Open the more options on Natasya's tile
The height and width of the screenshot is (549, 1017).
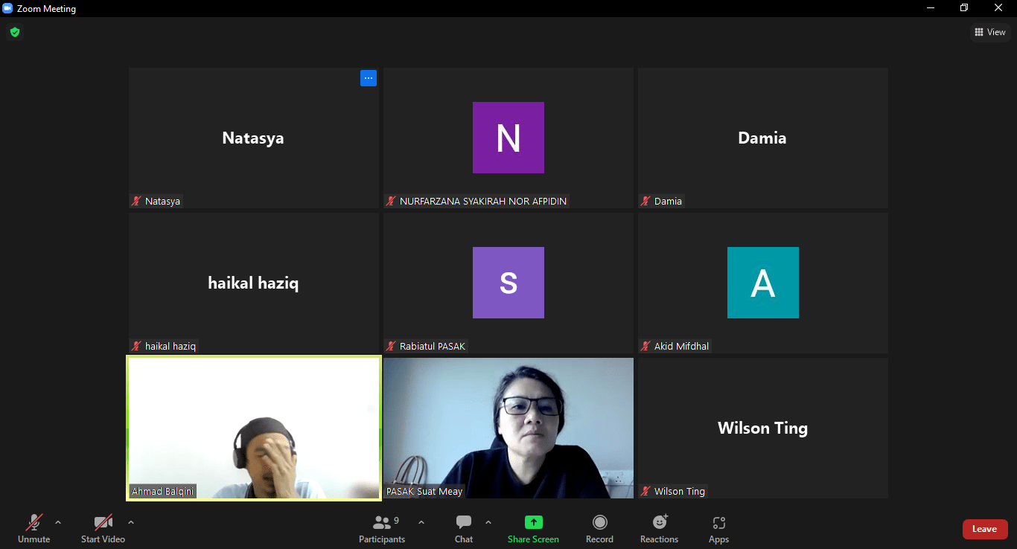(368, 78)
